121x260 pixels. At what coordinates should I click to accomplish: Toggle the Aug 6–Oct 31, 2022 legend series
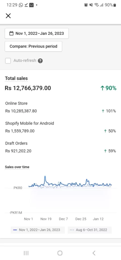click(x=90, y=230)
